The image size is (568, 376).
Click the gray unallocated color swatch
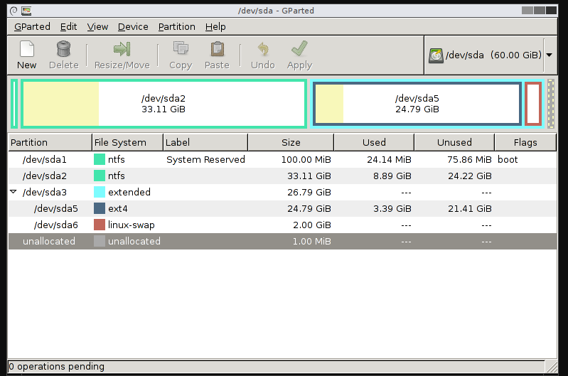(x=100, y=241)
